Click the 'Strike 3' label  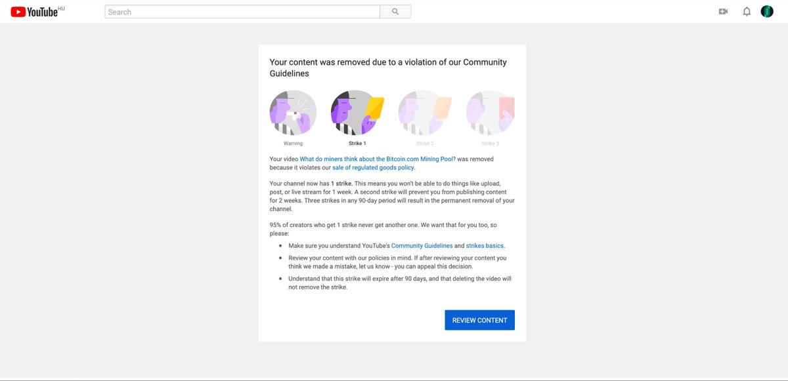[x=490, y=143]
